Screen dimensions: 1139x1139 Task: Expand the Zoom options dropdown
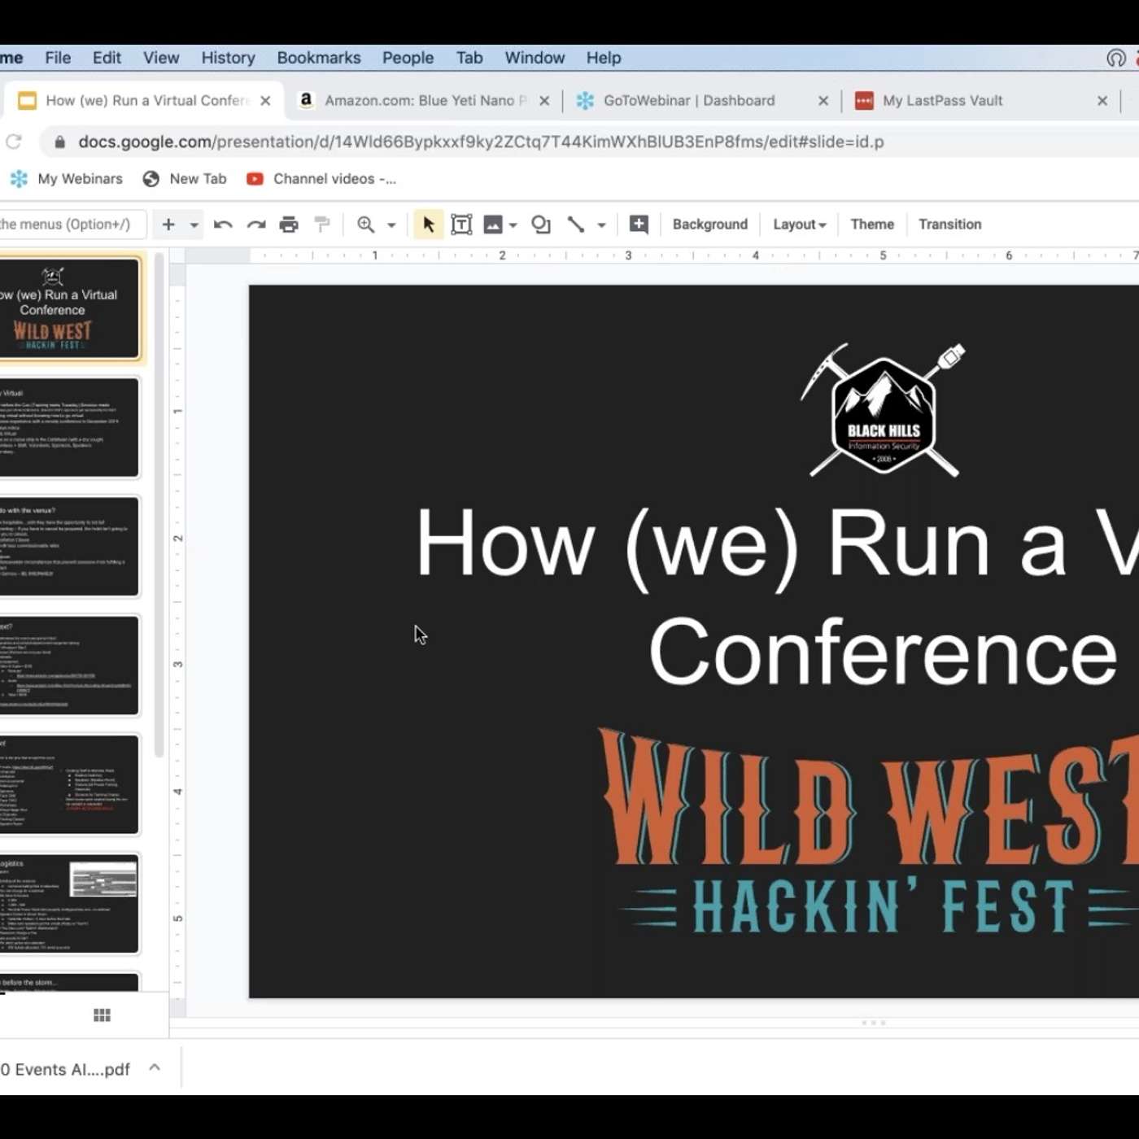pos(390,224)
